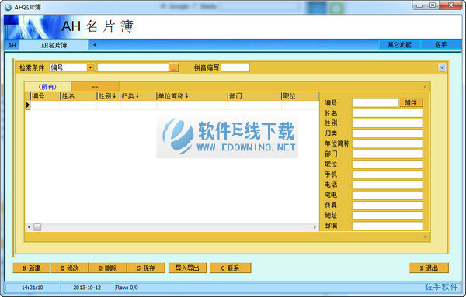Focus the 单位简称 detail field
Viewport: 466px width, 297px height.
pos(388,144)
